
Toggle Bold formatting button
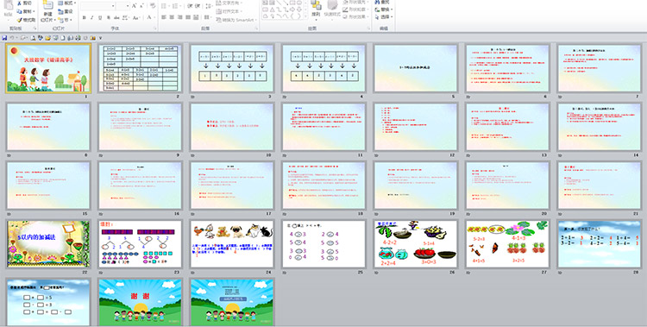pos(85,18)
